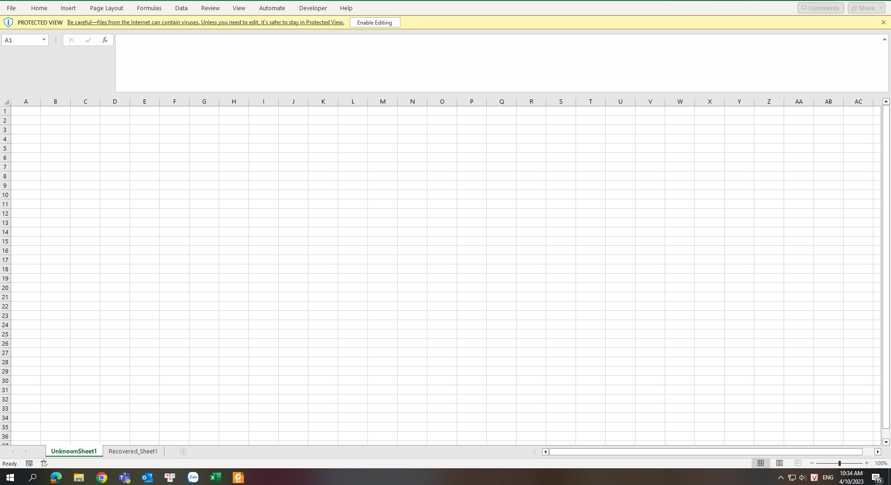This screenshot has width=891, height=485.
Task: Click the zoom in plus icon
Action: (866, 463)
